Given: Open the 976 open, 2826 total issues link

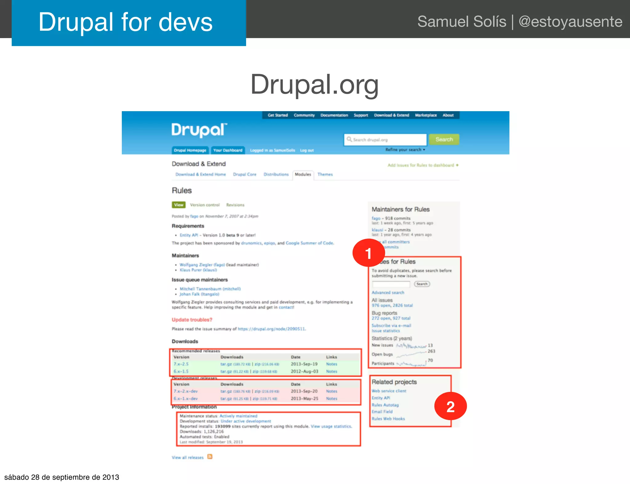Looking at the screenshot, I should 392,305.
